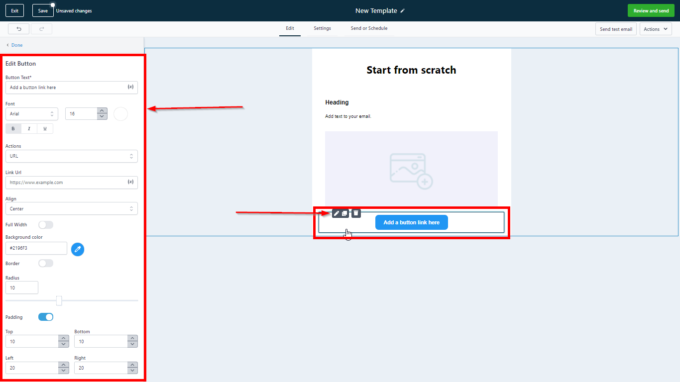The height and width of the screenshot is (382, 680).
Task: Switch to the Settings tab
Action: click(322, 28)
